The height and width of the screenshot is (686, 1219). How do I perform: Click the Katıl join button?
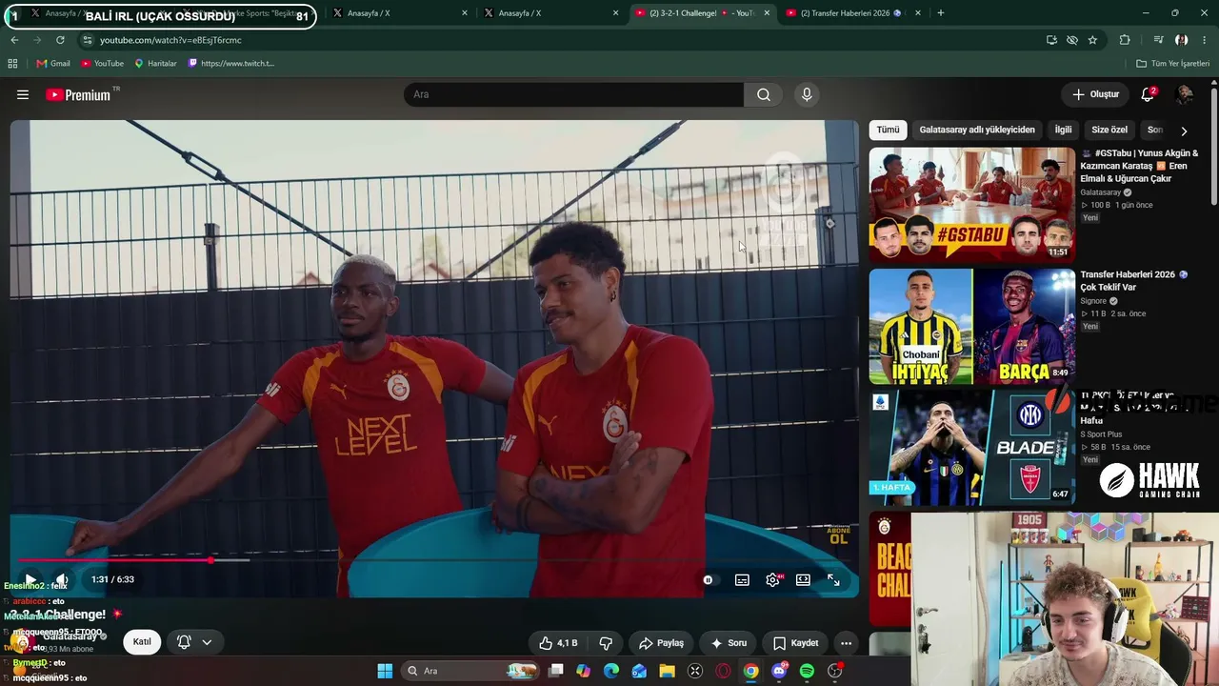[142, 641]
